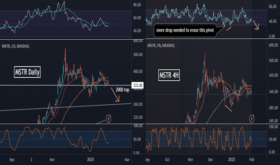Click 500.00 on the 4H chart price axis
Viewport: 280px width, 165px height.
273,61
